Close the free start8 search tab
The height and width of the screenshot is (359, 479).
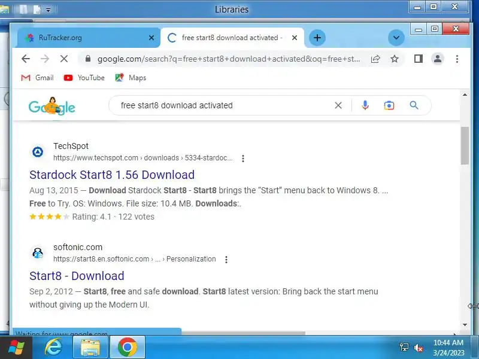click(x=295, y=38)
